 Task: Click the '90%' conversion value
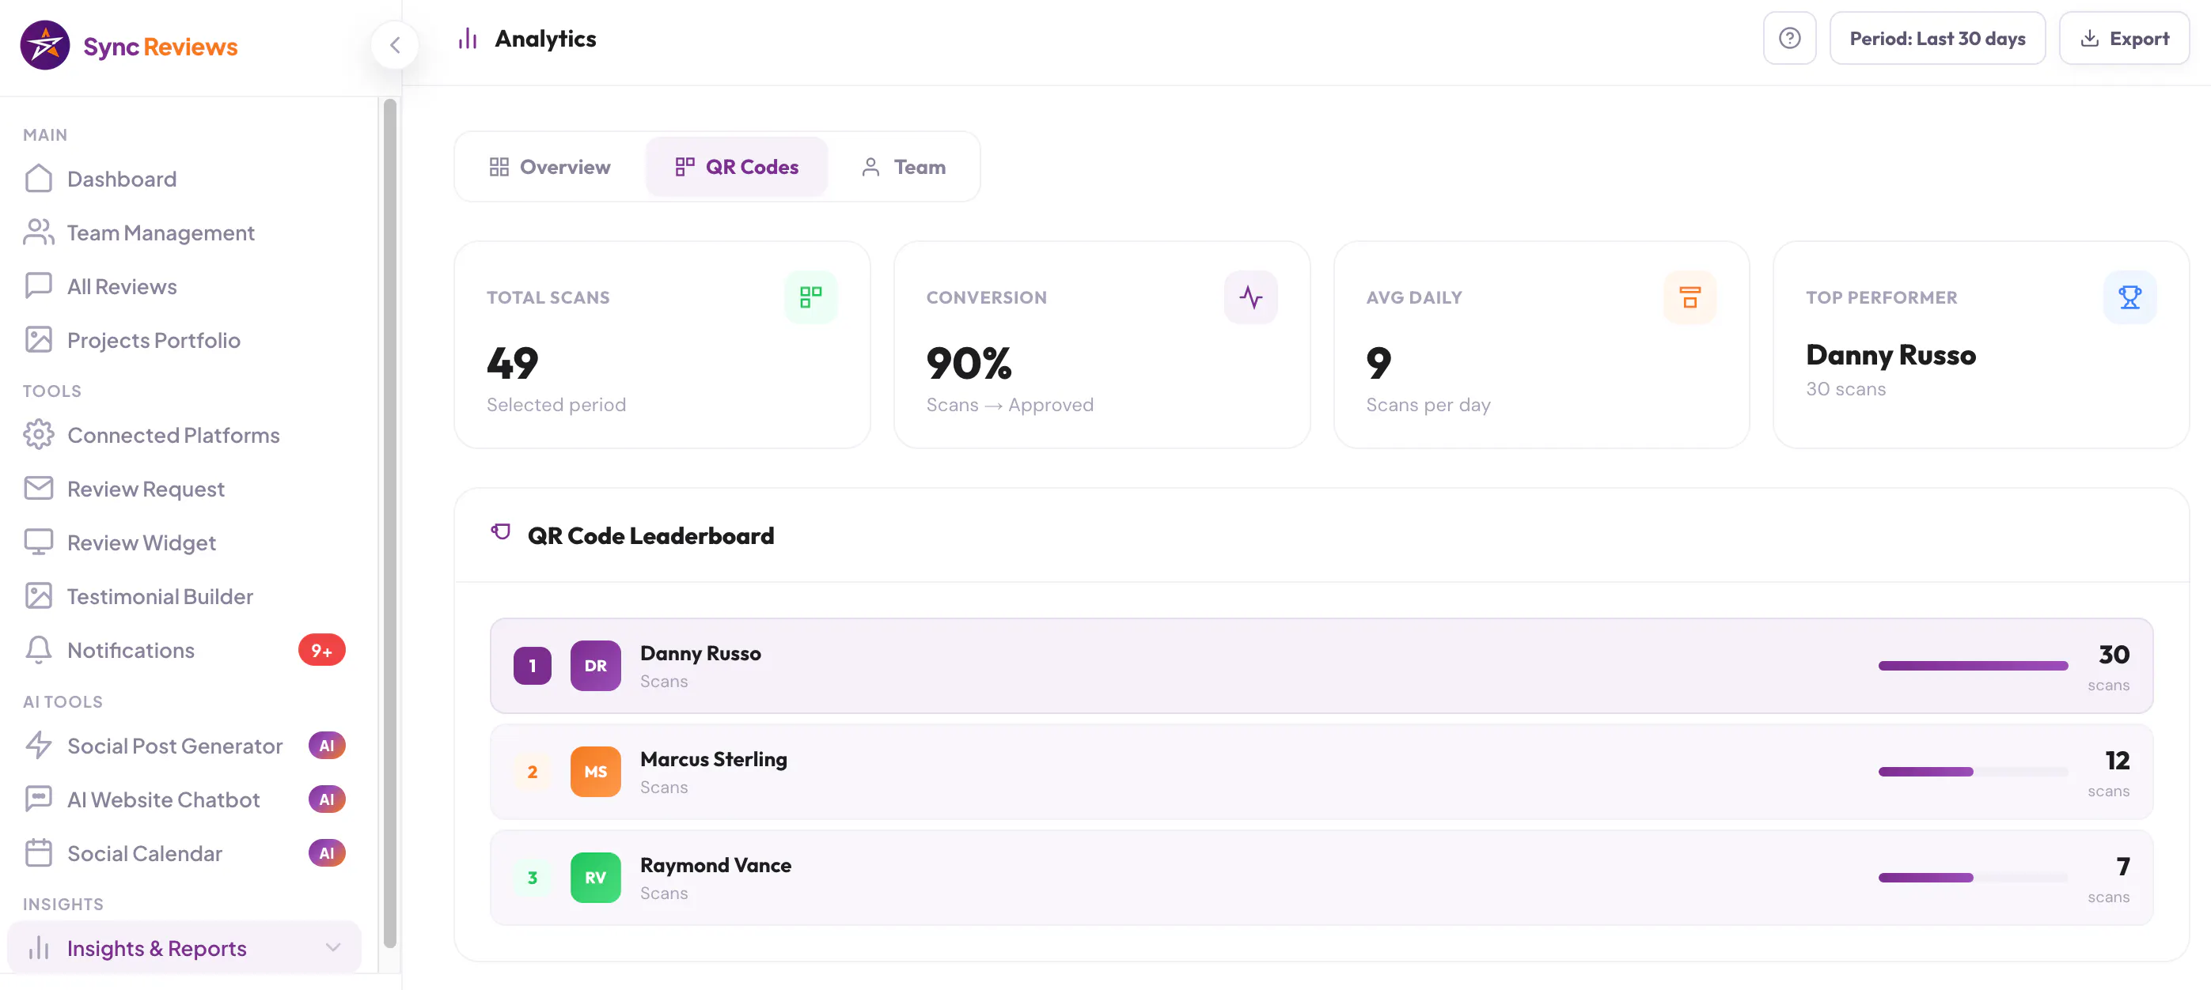969,364
